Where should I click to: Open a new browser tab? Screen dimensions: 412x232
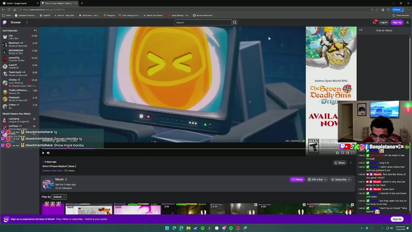(82, 3)
